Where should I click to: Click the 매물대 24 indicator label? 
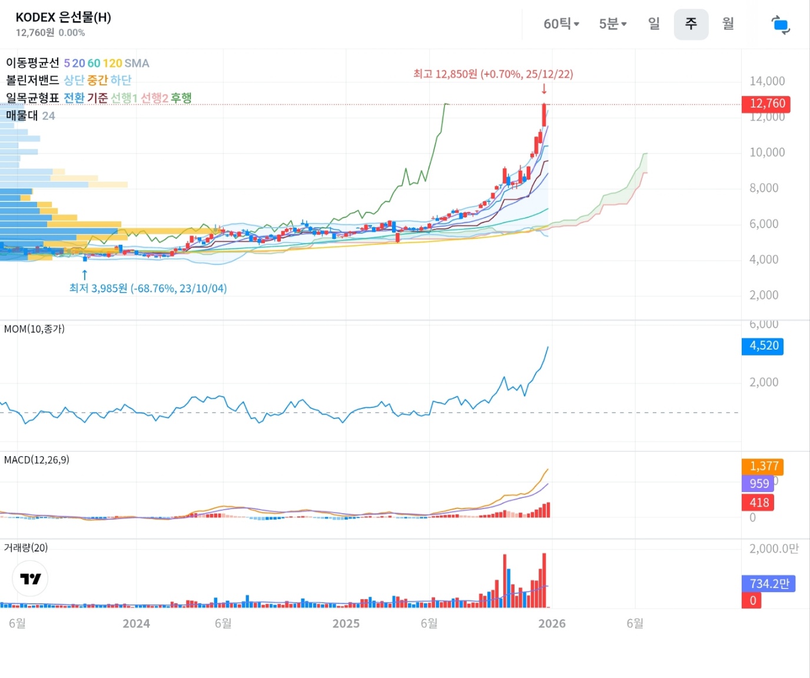tap(30, 116)
